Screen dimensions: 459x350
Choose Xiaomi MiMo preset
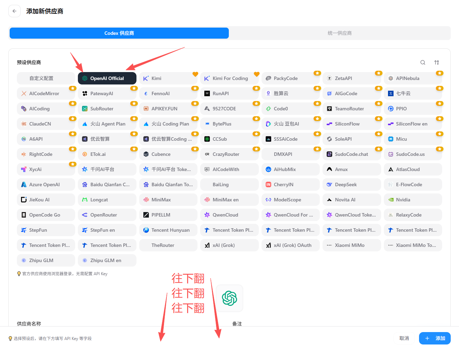[x=352, y=245]
